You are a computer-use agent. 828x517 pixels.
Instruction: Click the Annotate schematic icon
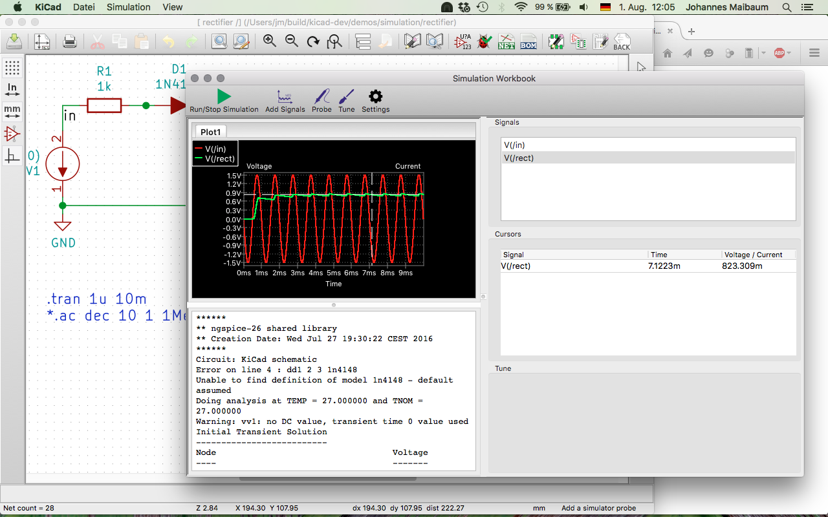[463, 42]
